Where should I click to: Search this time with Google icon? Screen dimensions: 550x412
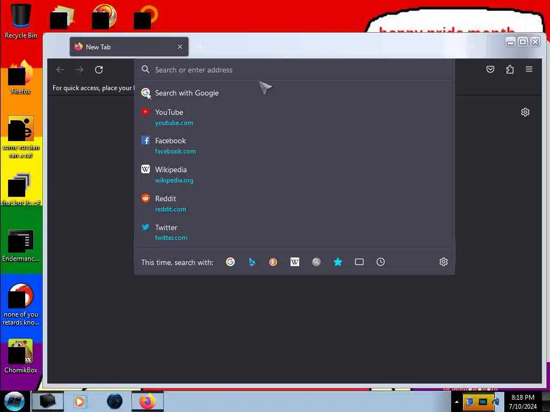230,262
